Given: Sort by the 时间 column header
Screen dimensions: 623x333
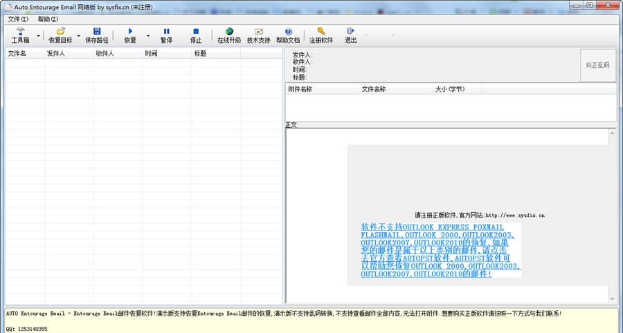Looking at the screenshot, I should pos(167,53).
